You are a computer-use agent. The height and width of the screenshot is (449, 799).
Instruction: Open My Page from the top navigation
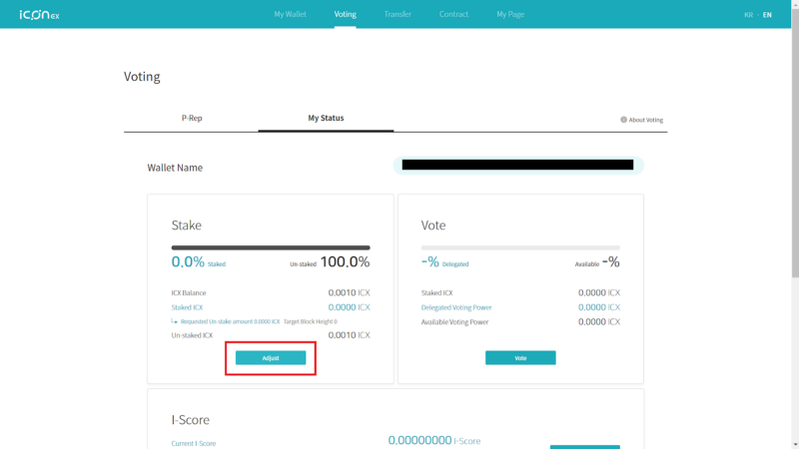click(x=509, y=15)
